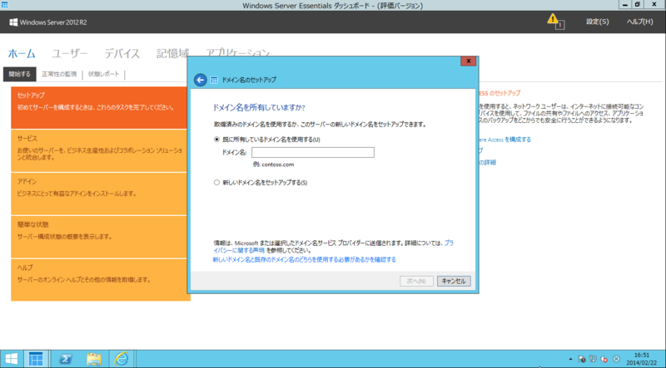
Task: Open the Start button on taskbar
Action: tap(12, 359)
